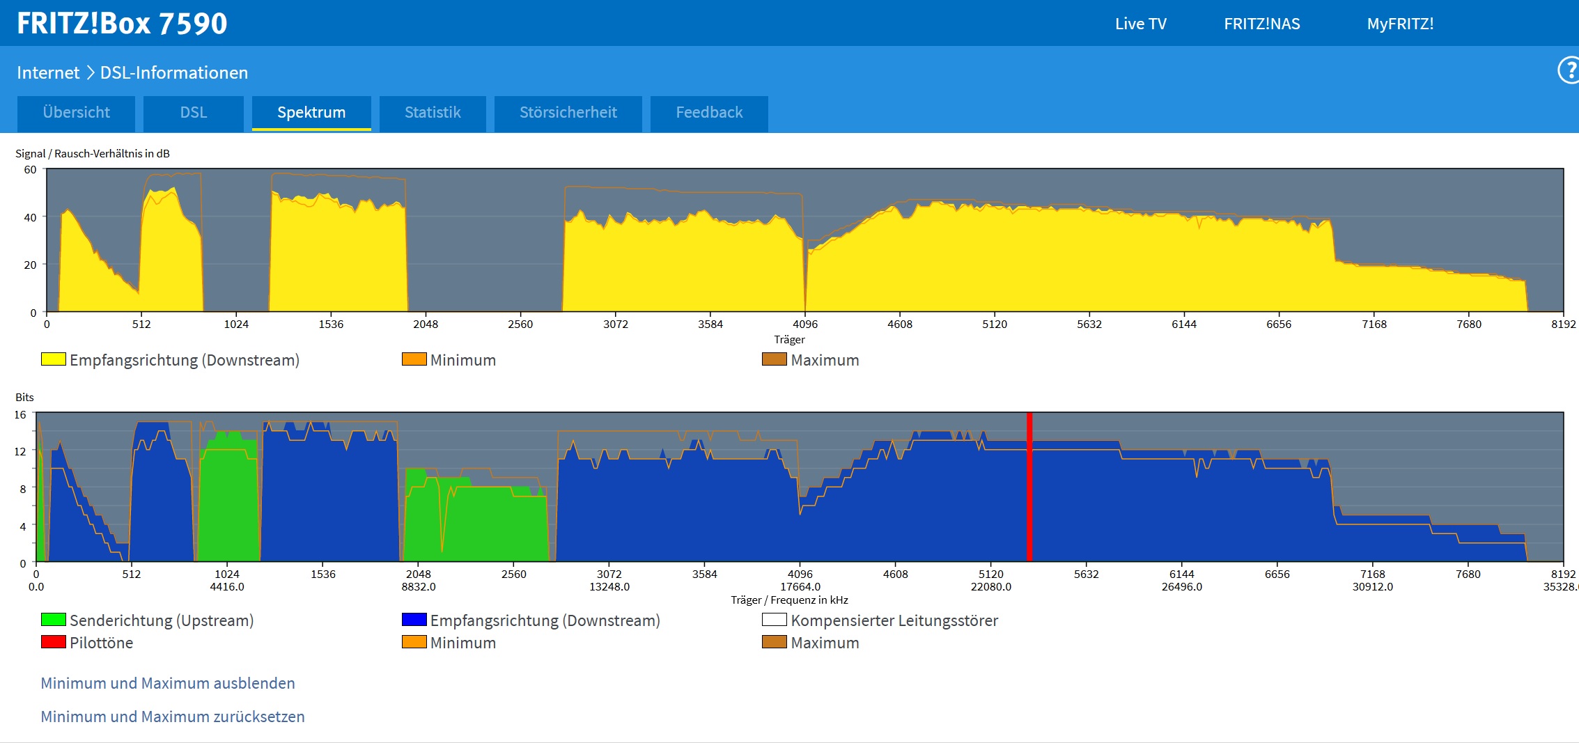The height and width of the screenshot is (743, 1579).
Task: Open Live TV in header
Action: point(1141,24)
